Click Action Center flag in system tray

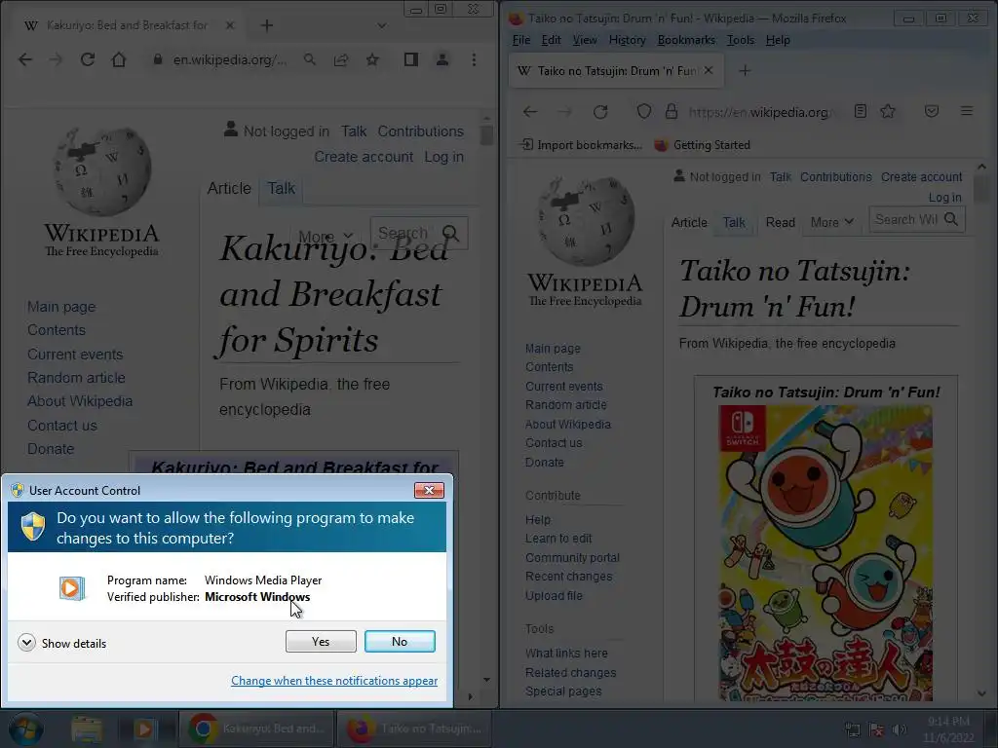(876, 729)
